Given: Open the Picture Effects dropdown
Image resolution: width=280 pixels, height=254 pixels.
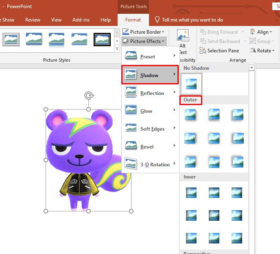Looking at the screenshot, I should [x=144, y=41].
